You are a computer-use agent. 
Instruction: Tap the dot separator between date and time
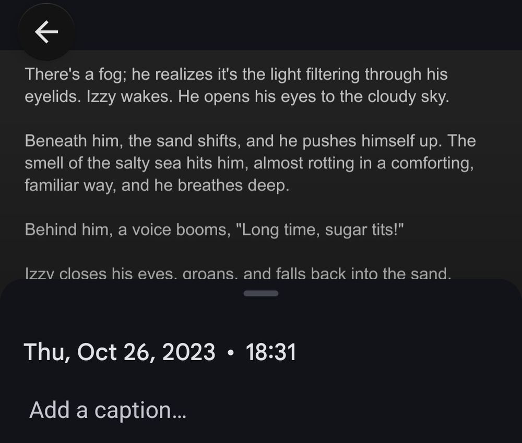[x=230, y=352]
